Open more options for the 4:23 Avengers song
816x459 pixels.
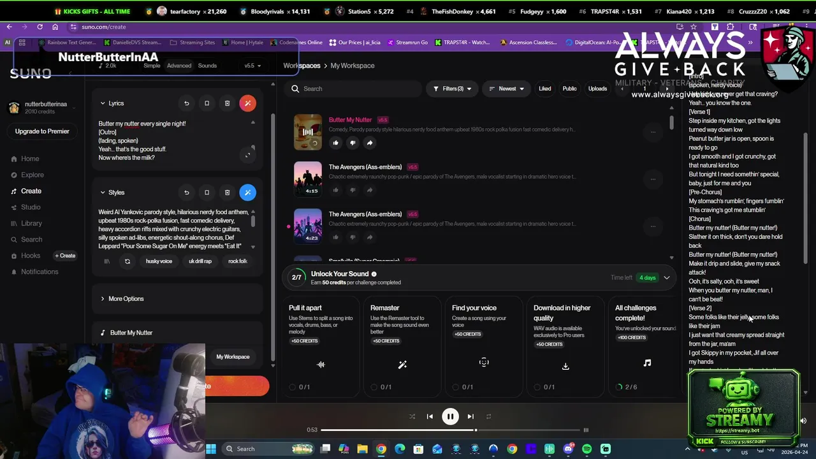point(653,226)
